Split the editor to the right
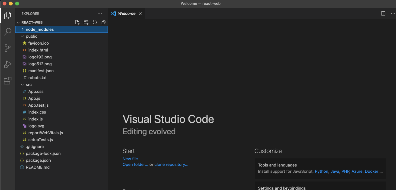396x190 pixels. point(383,13)
